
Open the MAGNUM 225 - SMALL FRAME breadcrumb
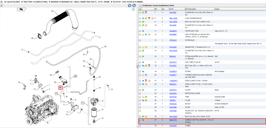(x=79, y=2)
